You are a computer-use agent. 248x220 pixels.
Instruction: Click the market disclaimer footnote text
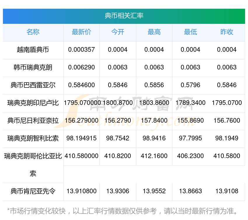pyautogui.click(x=122, y=211)
